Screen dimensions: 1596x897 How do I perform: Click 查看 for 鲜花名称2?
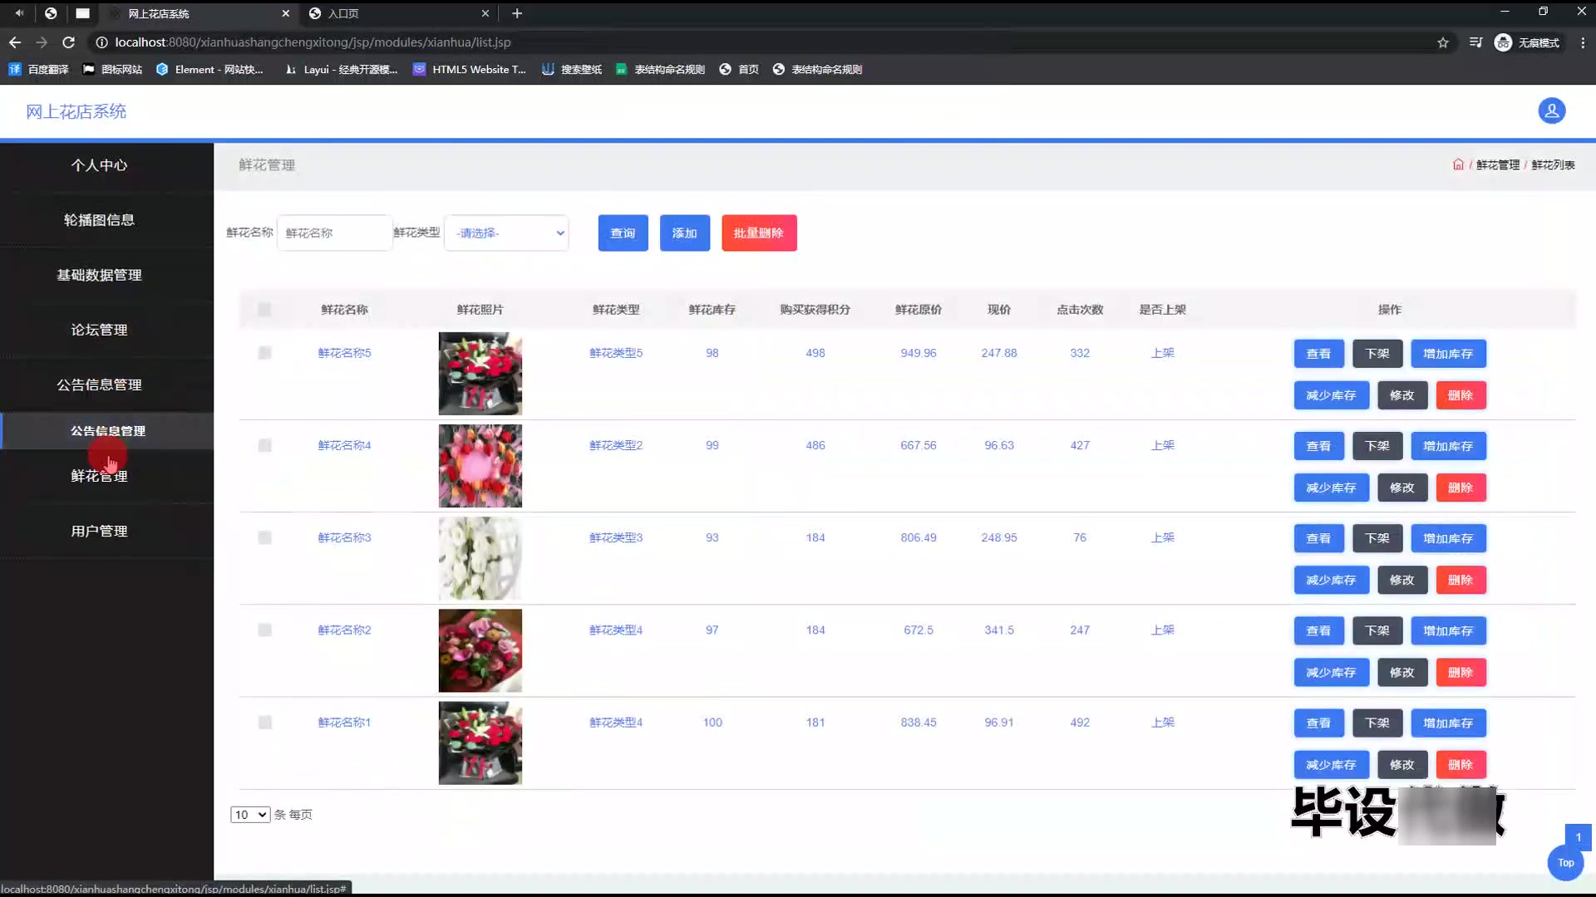tap(1318, 630)
